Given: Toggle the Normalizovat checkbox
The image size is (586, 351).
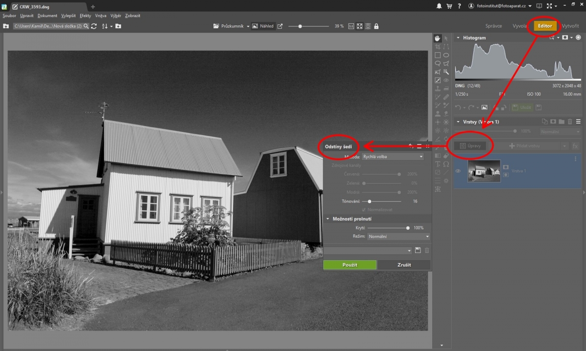Looking at the screenshot, I should tap(364, 209).
